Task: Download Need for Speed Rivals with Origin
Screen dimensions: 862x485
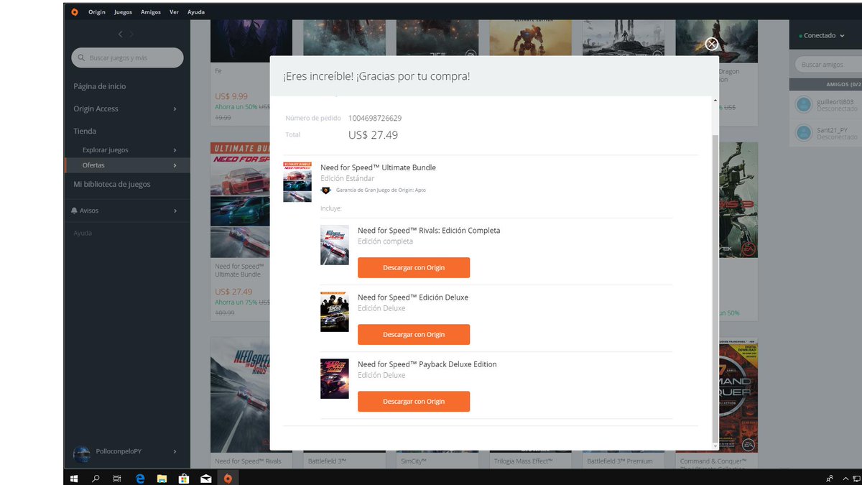Action: tap(414, 268)
